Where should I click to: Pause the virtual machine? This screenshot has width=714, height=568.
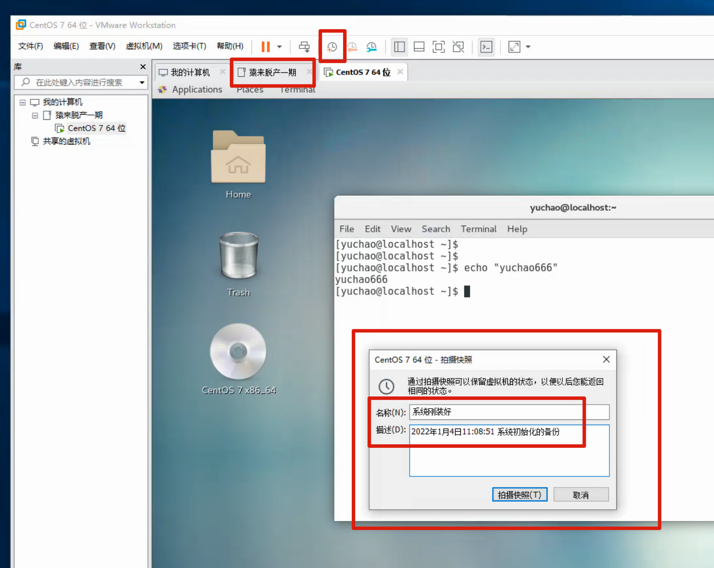pos(265,47)
